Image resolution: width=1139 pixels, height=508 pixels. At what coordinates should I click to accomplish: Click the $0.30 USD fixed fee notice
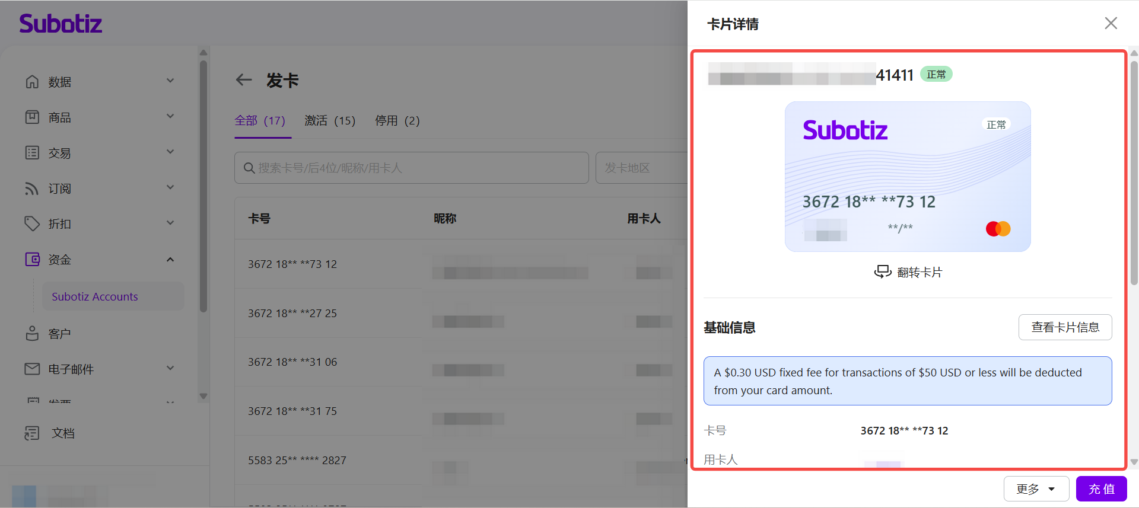[x=908, y=381]
